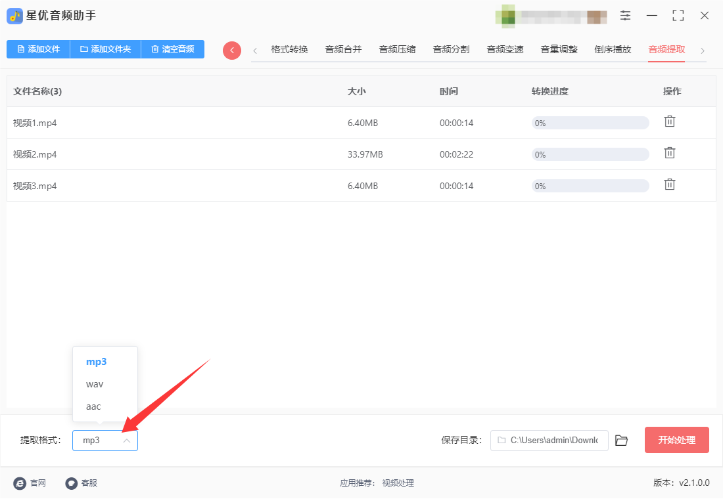Click the 添加文件夹 button
The image size is (723, 499).
(x=105, y=49)
